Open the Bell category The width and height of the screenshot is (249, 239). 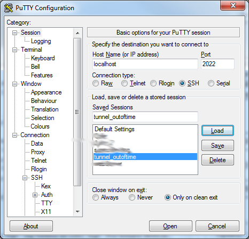pos(35,67)
